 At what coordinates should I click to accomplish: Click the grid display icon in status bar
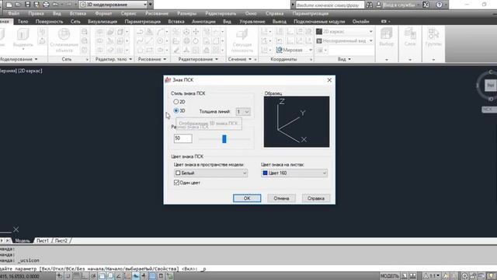point(76,276)
